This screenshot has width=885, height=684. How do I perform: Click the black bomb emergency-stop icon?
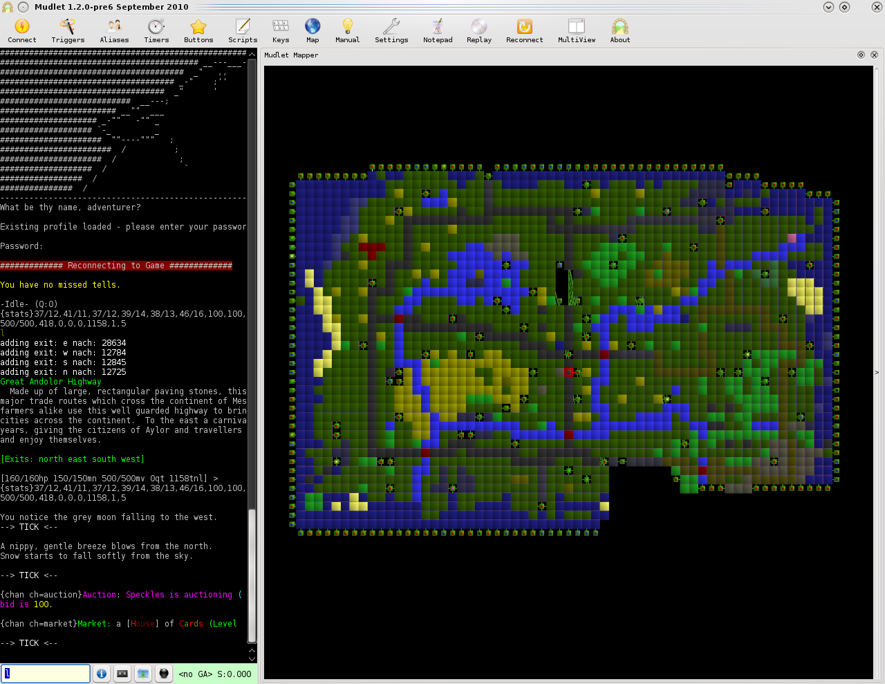click(164, 674)
